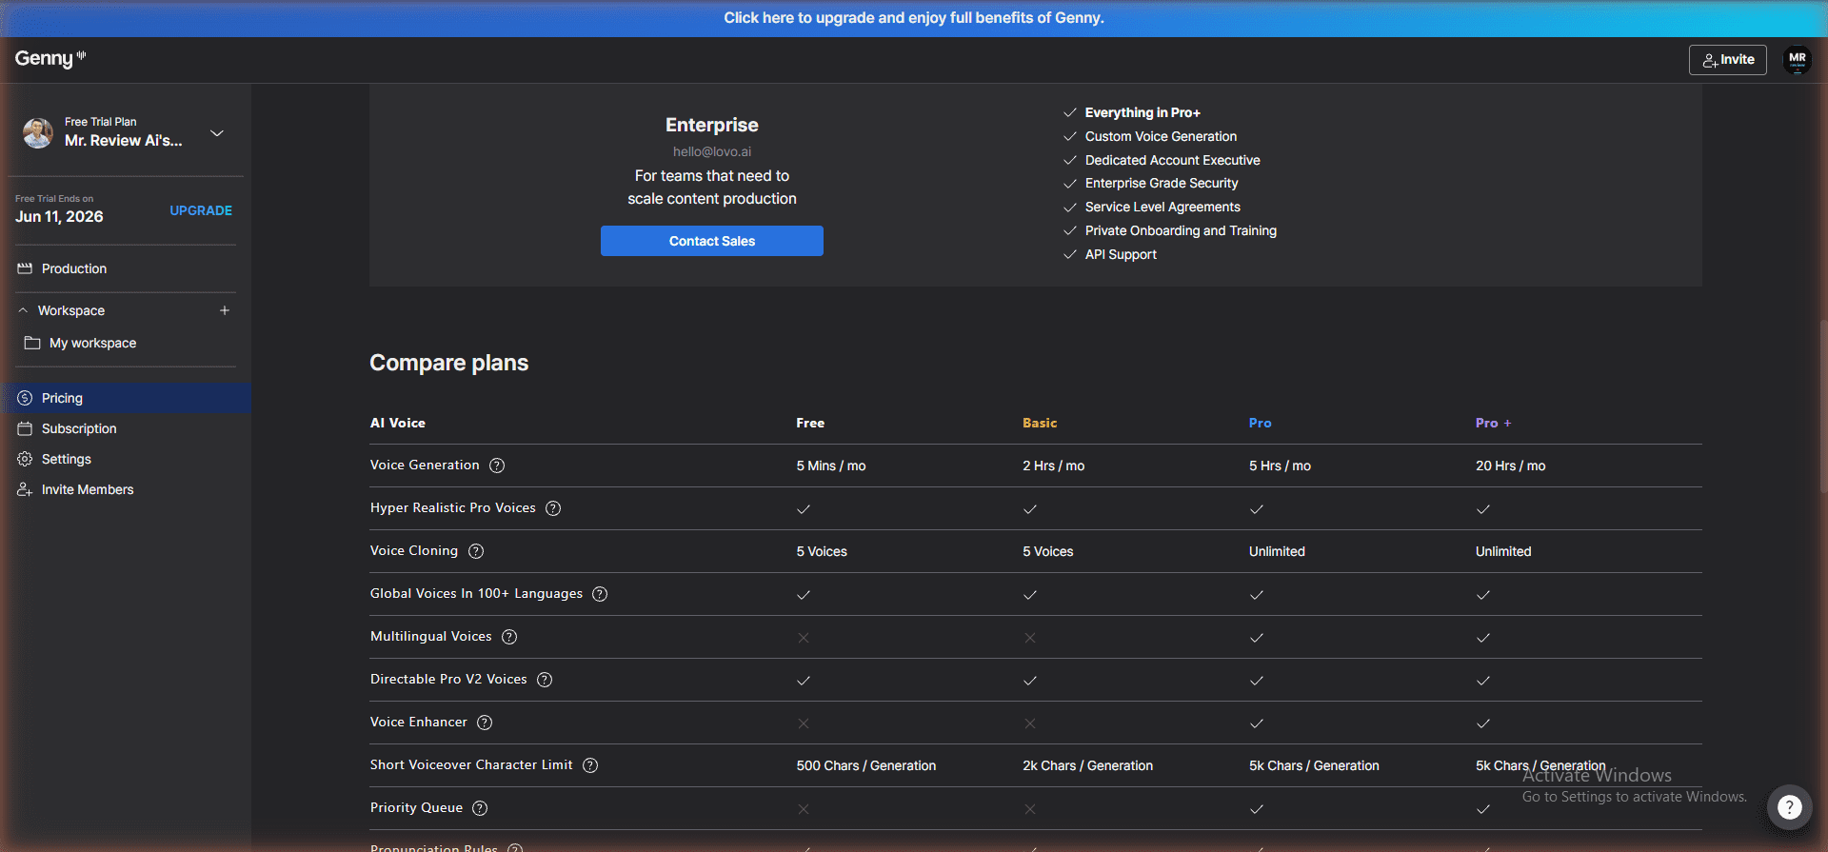This screenshot has width=1828, height=852.
Task: Click the Genny logo
Action: [50, 59]
